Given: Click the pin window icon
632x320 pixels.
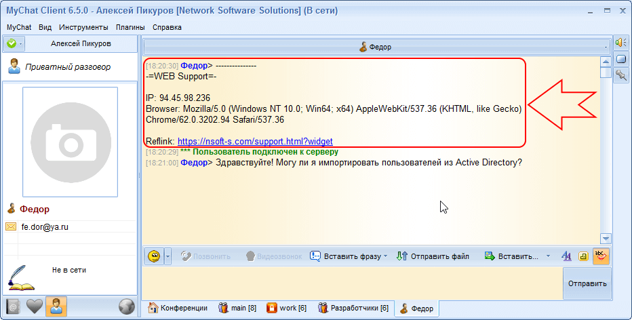Looking at the screenshot, I should 620,76.
